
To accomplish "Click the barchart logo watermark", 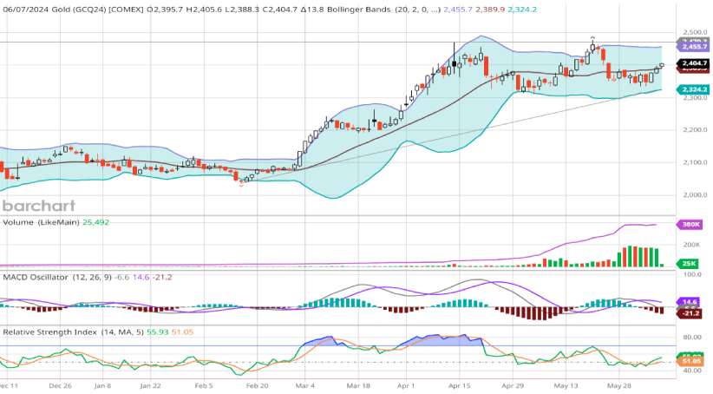I will pos(38,206).
